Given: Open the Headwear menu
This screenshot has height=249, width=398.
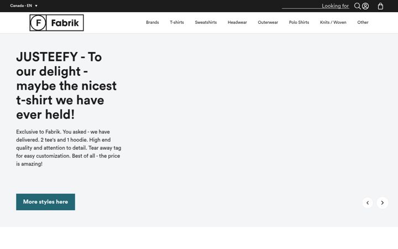Looking at the screenshot, I should 237,22.
